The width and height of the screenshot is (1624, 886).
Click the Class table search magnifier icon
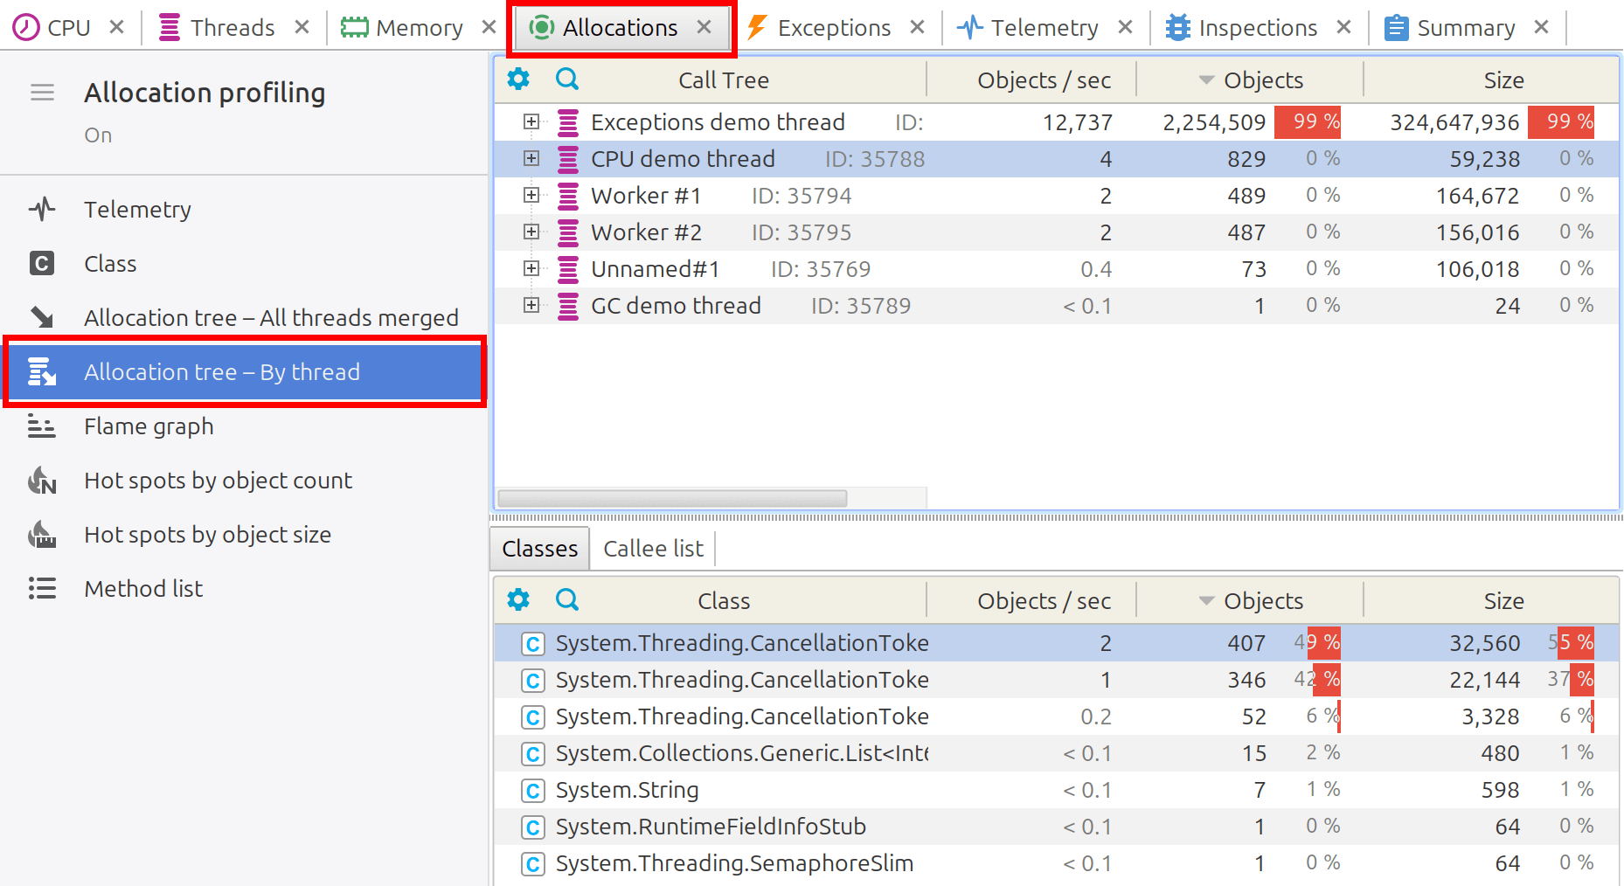click(x=567, y=600)
